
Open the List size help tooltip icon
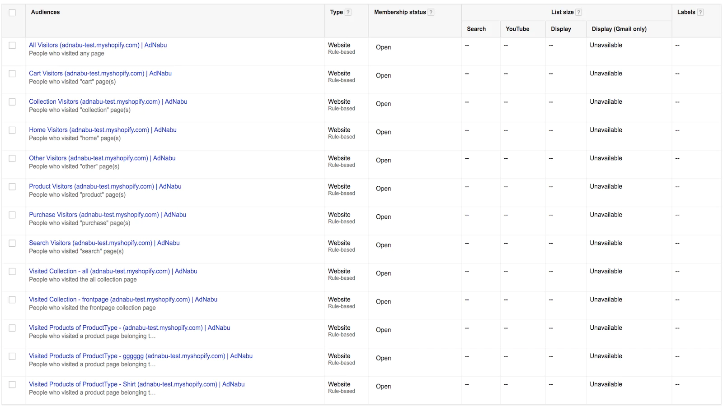[x=579, y=13]
